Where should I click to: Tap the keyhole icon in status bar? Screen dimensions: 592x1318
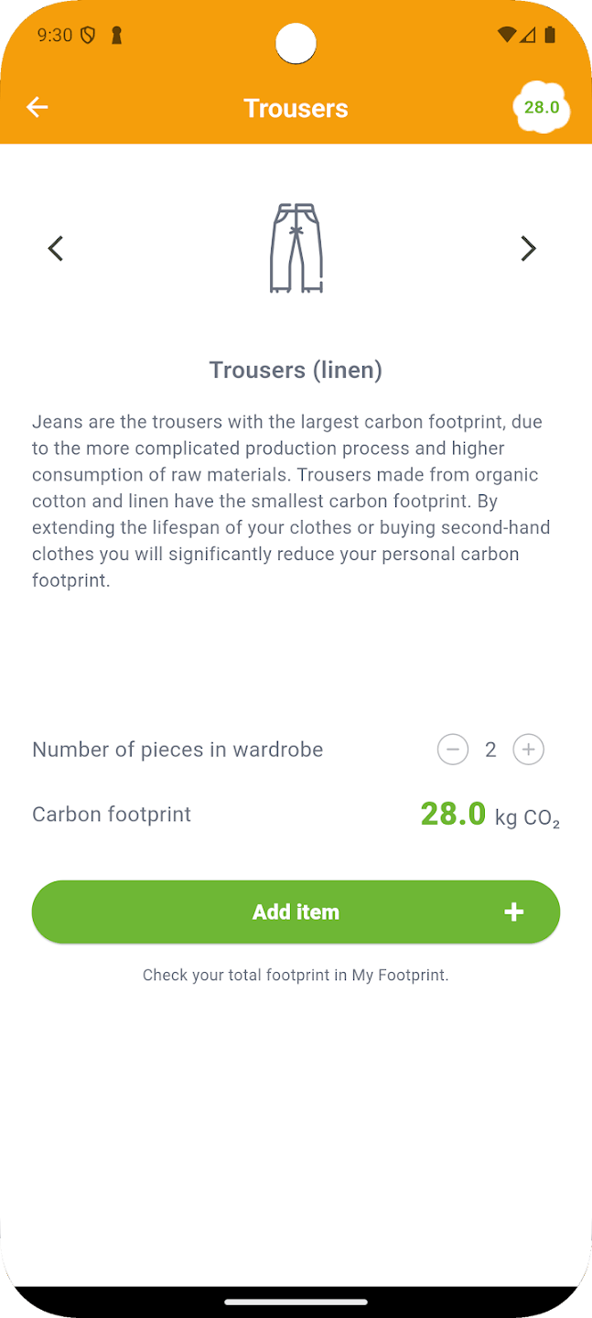click(115, 36)
